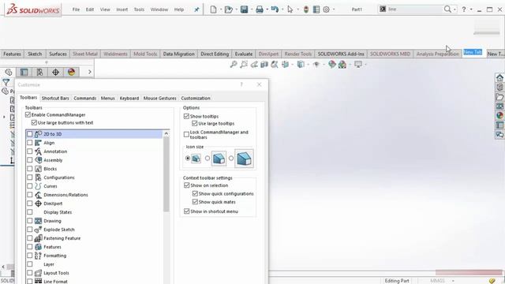Click the Apply Scene icon

click(x=342, y=65)
